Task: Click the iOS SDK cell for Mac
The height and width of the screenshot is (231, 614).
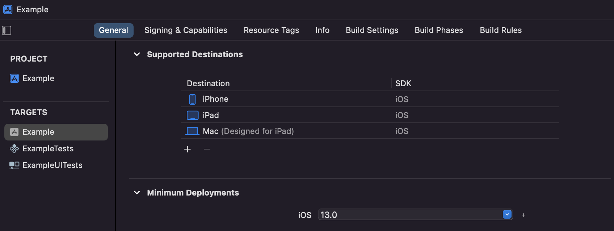Action: [x=402, y=131]
